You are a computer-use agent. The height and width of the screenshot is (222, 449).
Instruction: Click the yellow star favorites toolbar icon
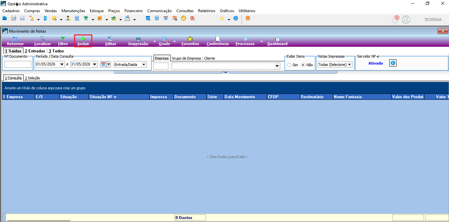222,18
